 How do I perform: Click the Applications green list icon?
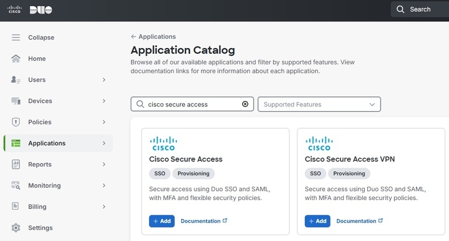point(16,143)
